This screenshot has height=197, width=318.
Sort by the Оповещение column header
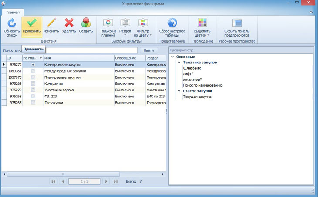[129, 58]
